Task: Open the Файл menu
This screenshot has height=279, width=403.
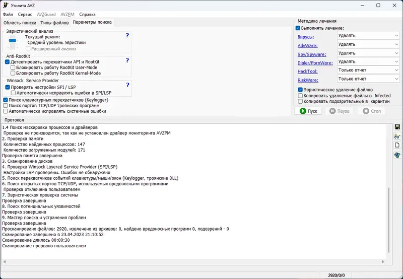Action: click(8, 15)
